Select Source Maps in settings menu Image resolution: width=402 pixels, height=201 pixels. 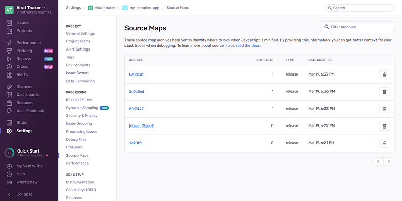click(77, 156)
